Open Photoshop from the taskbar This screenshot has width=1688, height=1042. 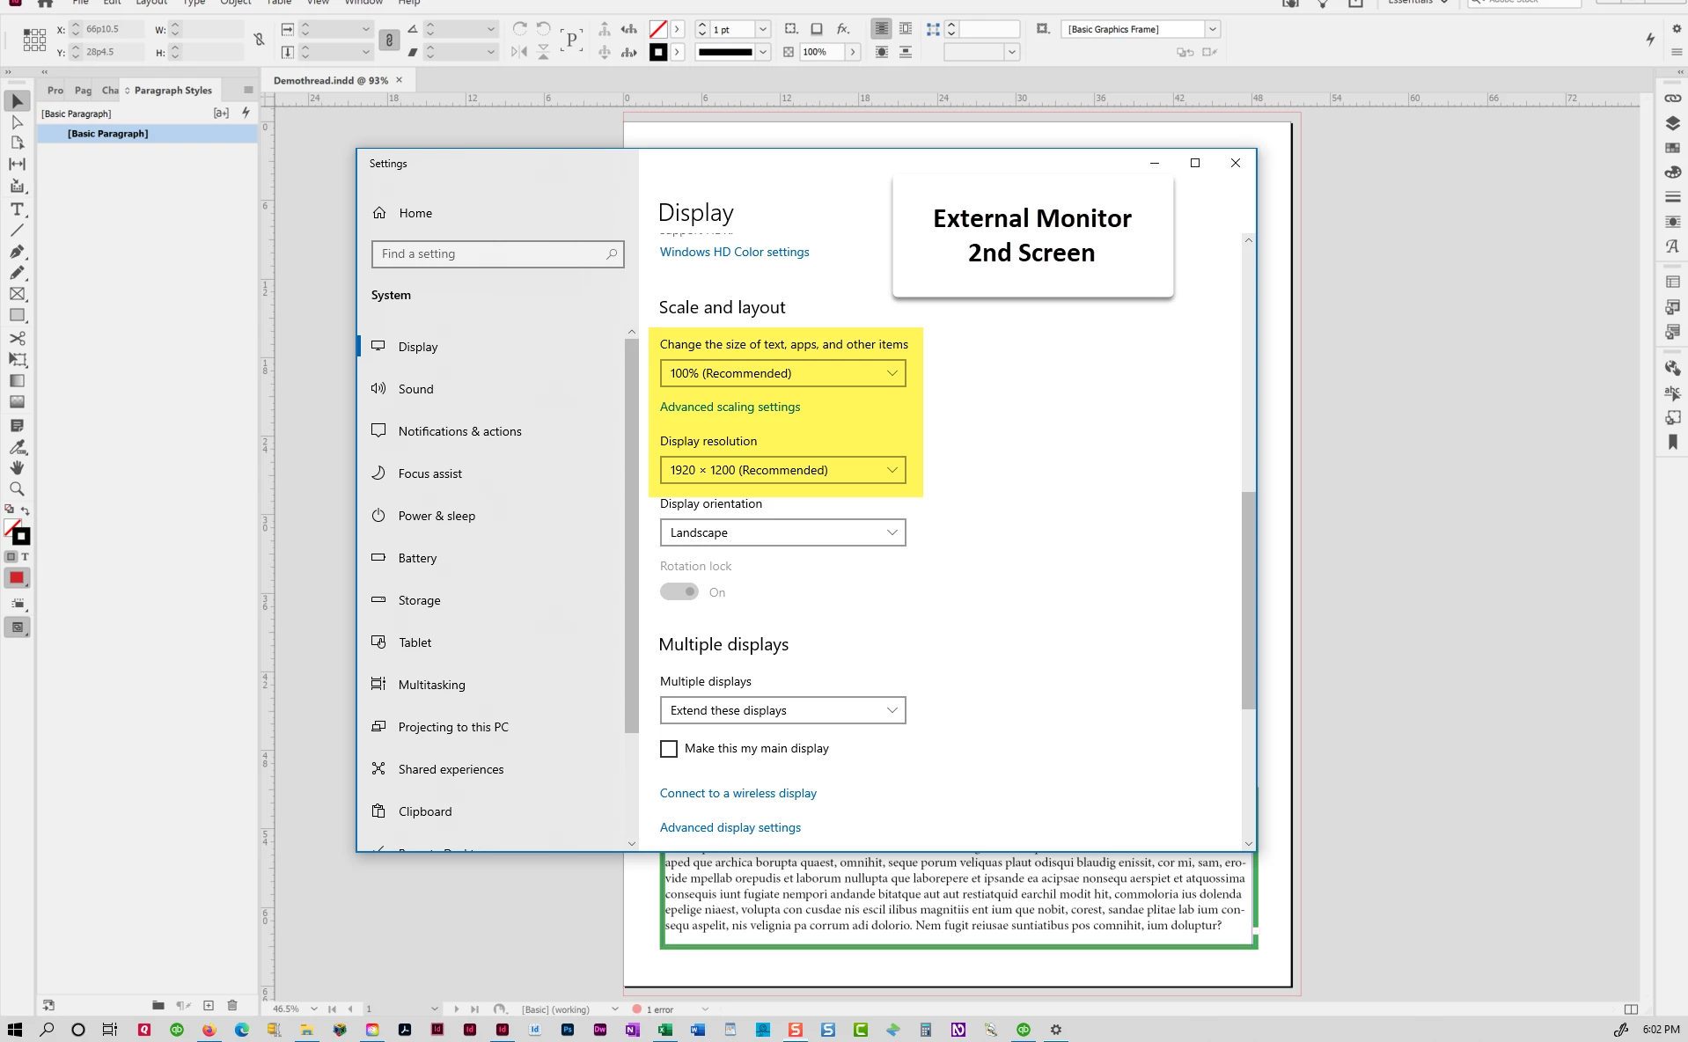click(x=568, y=1030)
